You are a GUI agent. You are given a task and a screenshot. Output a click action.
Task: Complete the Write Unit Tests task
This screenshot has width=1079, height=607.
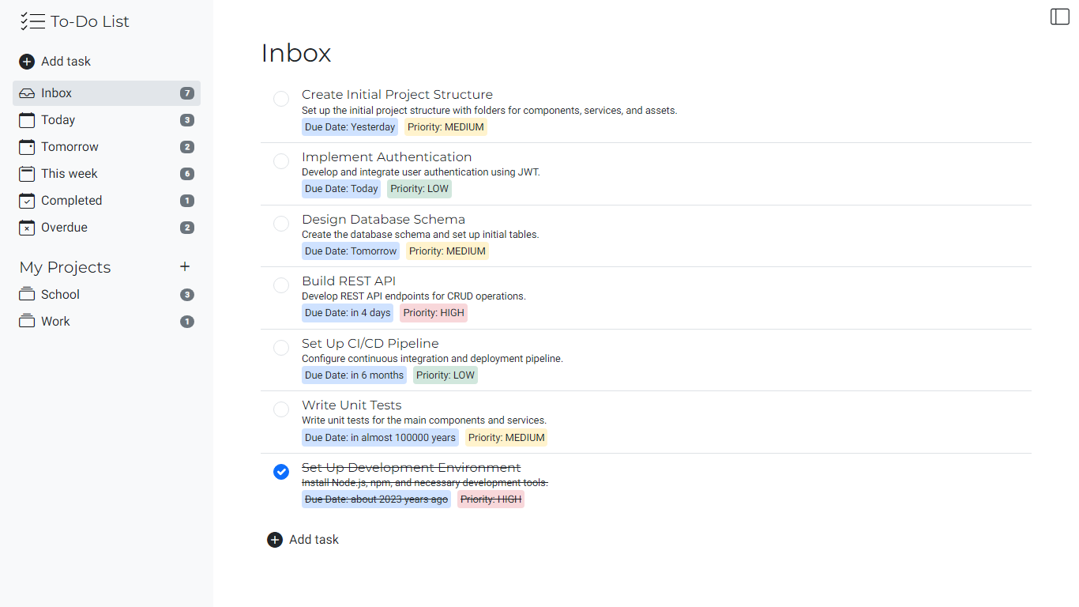[280, 409]
